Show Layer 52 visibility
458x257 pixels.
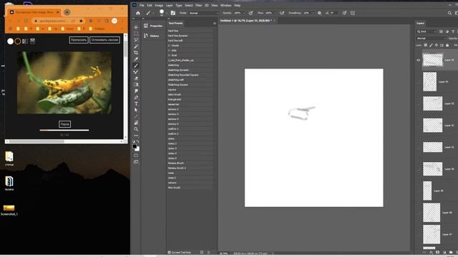pos(418,126)
